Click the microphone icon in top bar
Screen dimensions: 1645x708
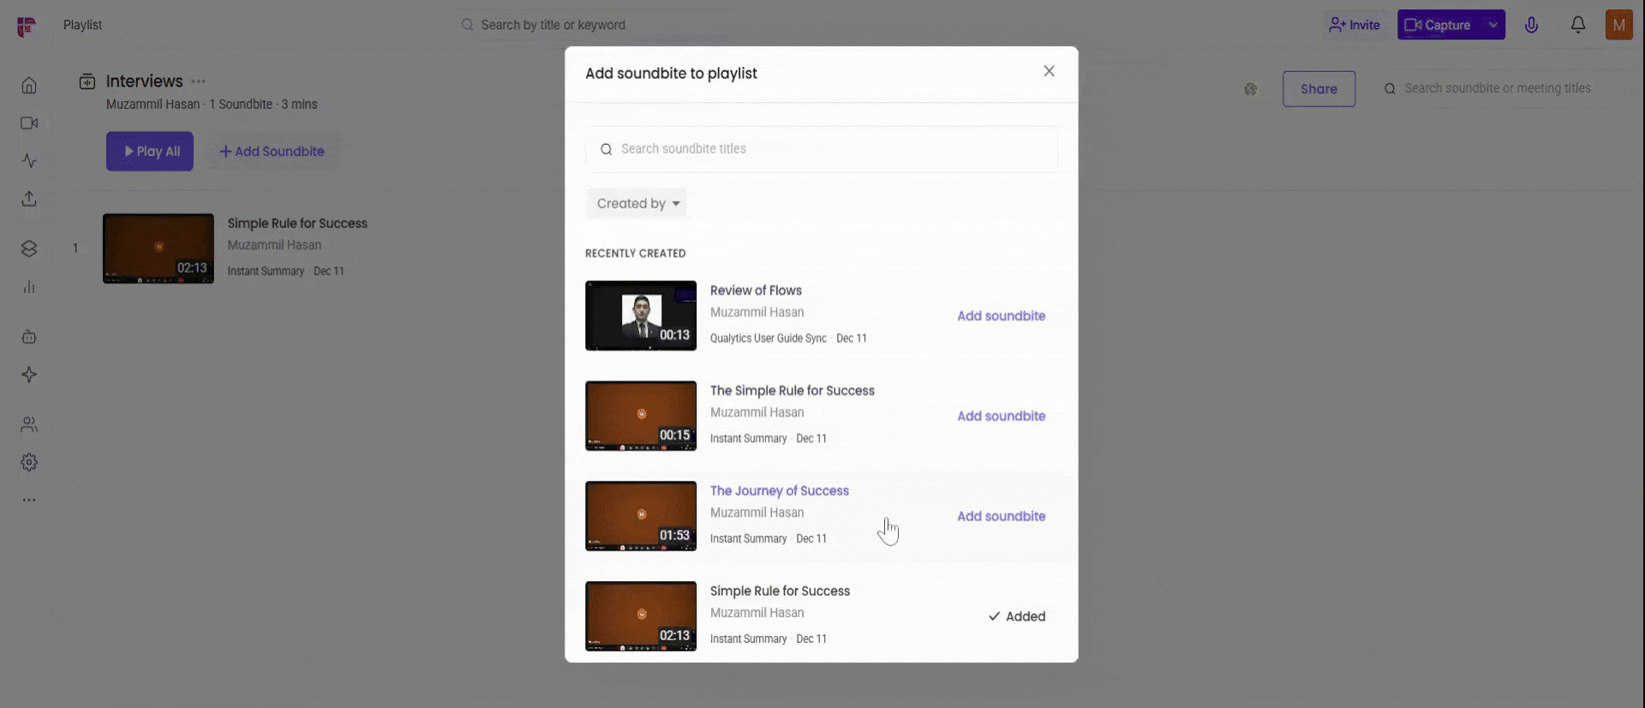point(1532,25)
